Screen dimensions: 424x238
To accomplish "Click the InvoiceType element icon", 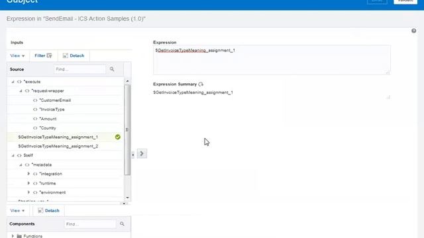I will tap(35, 110).
